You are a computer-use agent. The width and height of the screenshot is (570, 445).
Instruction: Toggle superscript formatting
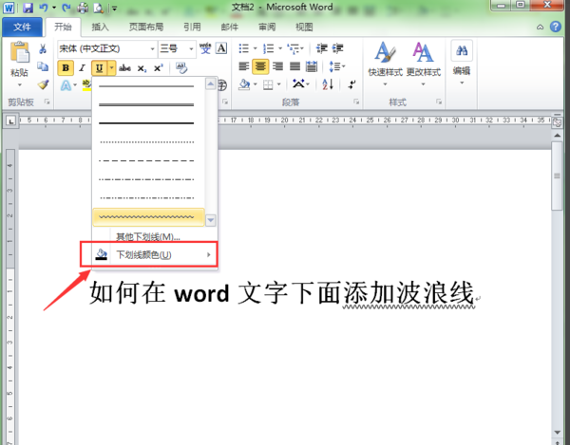coord(159,68)
